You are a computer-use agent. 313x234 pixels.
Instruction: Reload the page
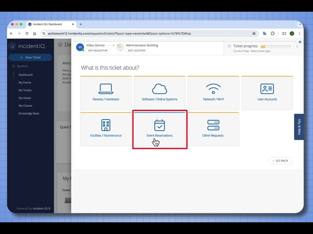[x=27, y=34]
